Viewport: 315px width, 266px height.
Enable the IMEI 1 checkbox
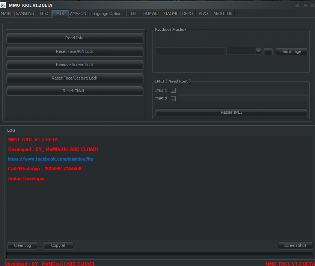click(173, 90)
